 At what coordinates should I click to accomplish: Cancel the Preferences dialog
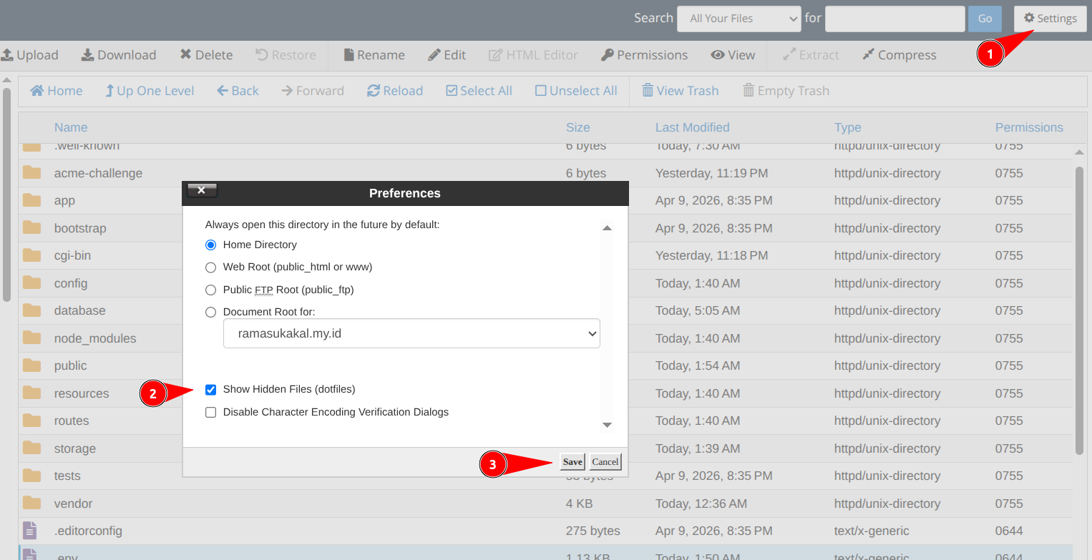[x=605, y=461]
